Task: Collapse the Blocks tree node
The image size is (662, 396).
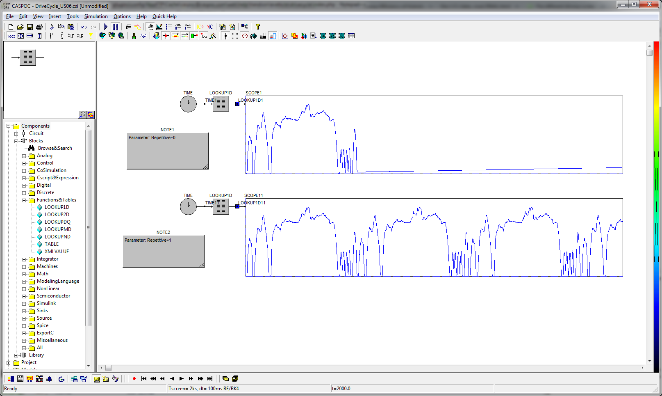Action: (x=16, y=141)
